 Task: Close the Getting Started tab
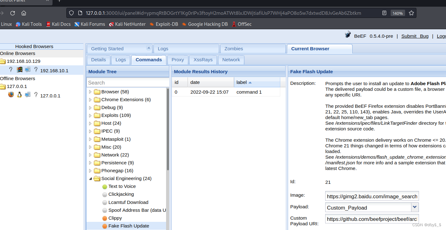point(148,48)
